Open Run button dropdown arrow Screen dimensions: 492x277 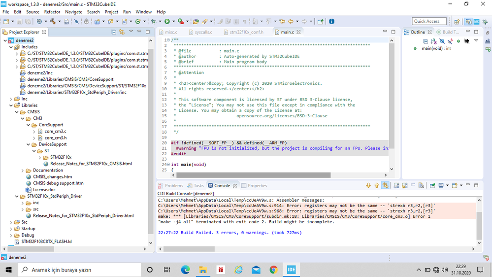tap(173, 21)
